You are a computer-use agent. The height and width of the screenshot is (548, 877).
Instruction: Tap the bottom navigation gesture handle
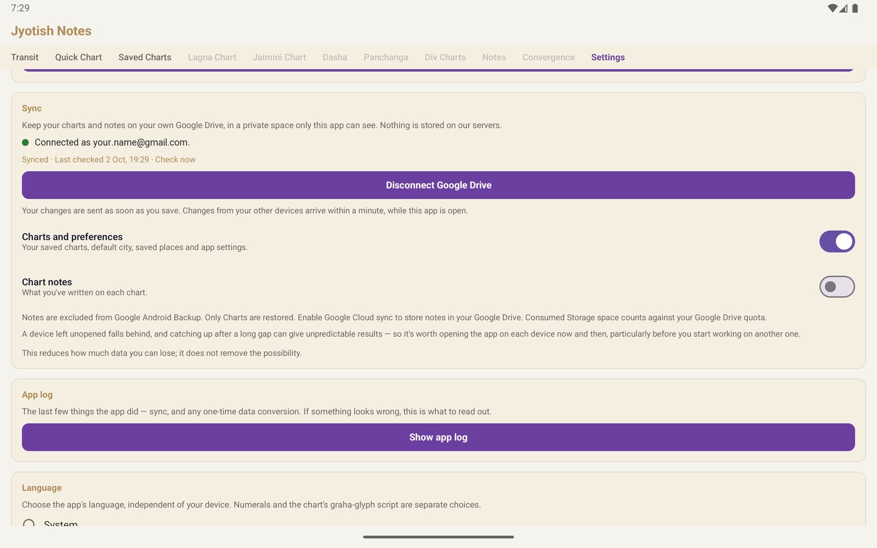point(438,537)
